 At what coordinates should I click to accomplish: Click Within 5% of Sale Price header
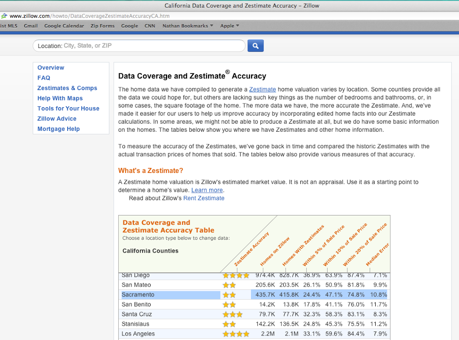click(x=323, y=246)
